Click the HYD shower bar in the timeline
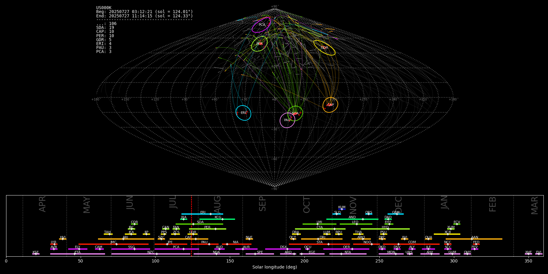The height and width of the screenshot is (274, 548). point(385,229)
